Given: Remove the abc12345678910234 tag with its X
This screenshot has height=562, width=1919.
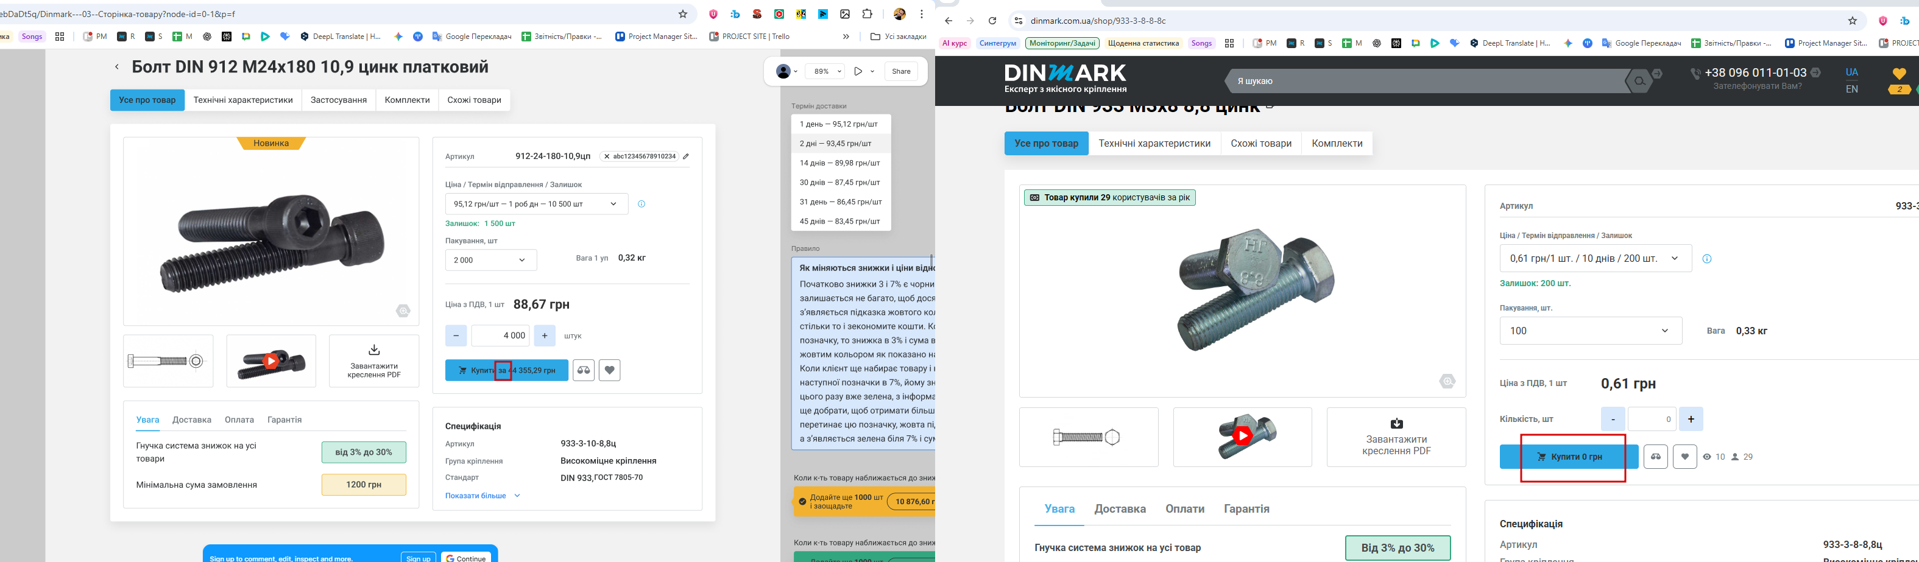Looking at the screenshot, I should pos(607,156).
